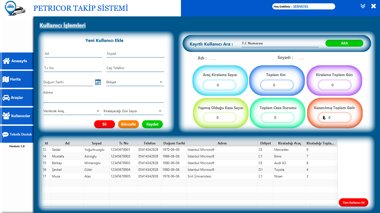Open the Anasayfa home page

click(17, 61)
